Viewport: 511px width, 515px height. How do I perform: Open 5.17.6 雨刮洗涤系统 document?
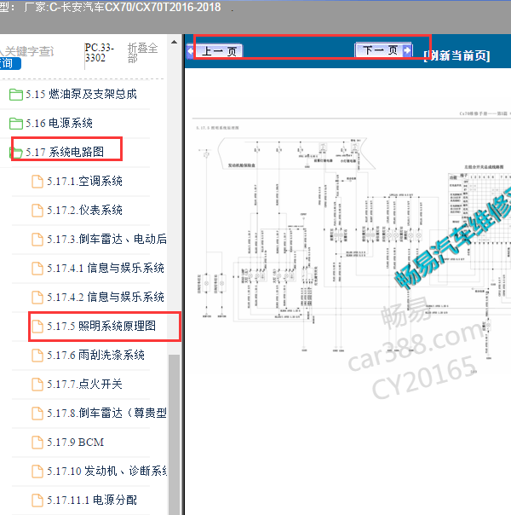[x=95, y=355]
